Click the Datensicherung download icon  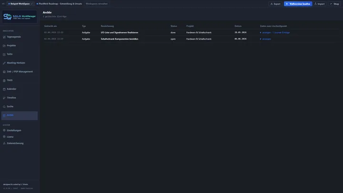click(x=4, y=143)
